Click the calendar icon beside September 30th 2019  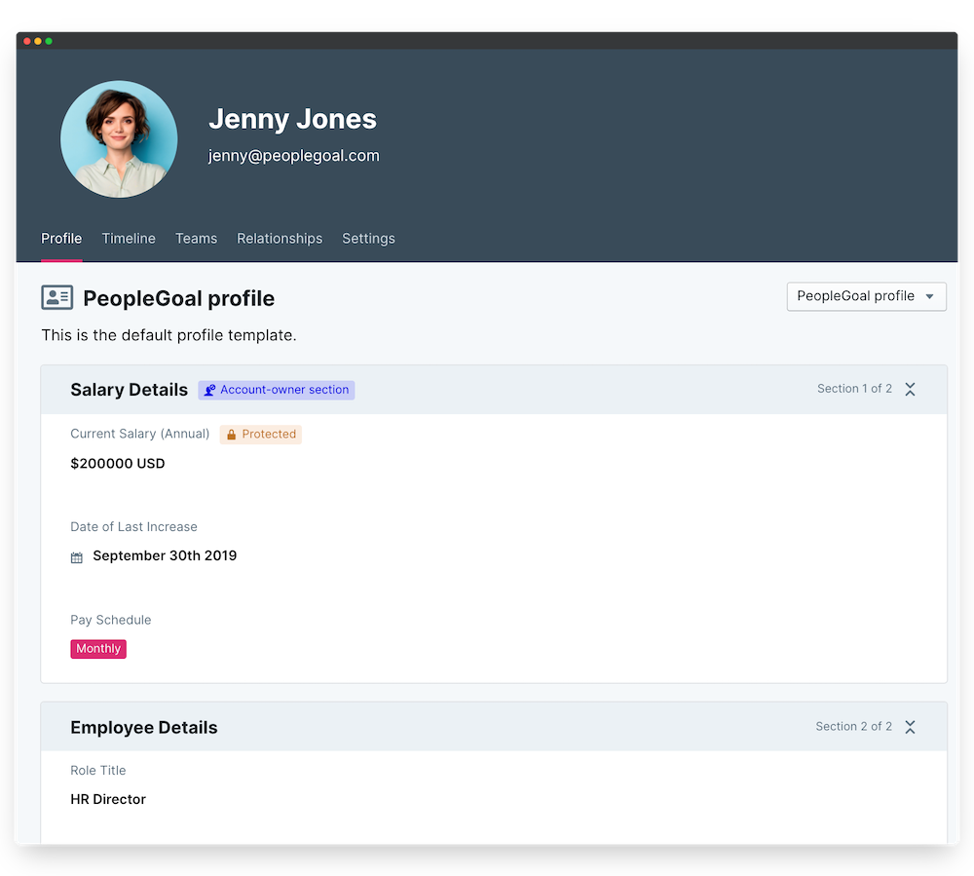pos(76,557)
